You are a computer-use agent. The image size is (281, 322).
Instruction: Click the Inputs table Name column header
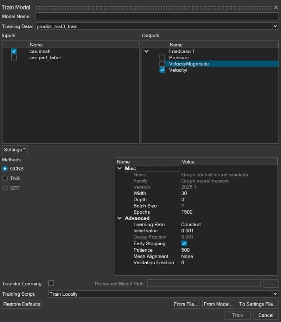83,45
